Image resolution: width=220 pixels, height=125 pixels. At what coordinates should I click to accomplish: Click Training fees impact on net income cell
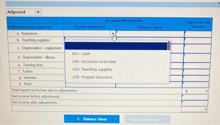(x=196, y=66)
